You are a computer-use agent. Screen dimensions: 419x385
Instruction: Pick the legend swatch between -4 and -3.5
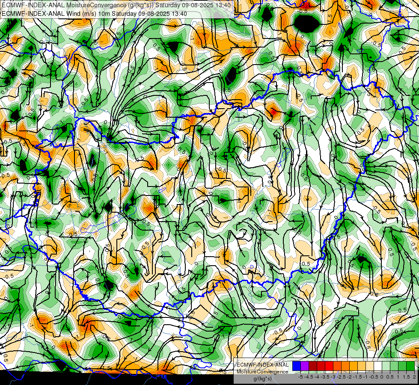(x=321, y=366)
